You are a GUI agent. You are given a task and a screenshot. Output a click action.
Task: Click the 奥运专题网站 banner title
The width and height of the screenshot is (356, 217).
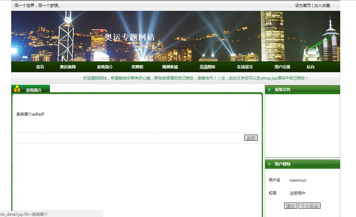(130, 37)
